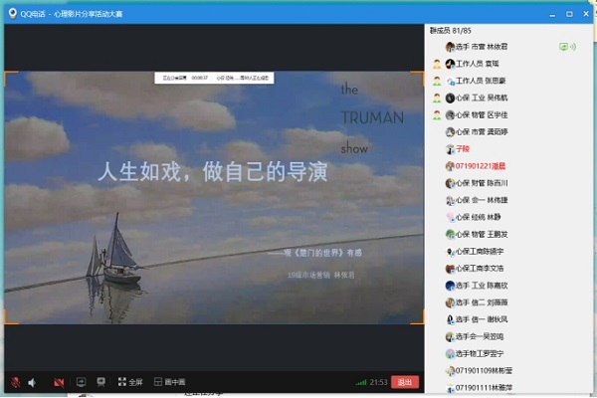The height and width of the screenshot is (398, 597).
Task: Switch to fullscreen with 全屏
Action: click(130, 382)
